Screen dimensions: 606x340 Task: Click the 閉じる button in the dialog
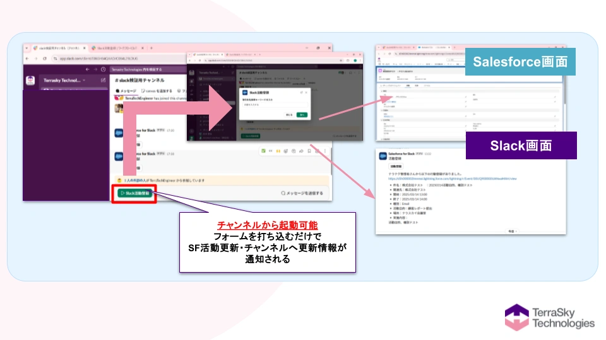tap(289, 115)
